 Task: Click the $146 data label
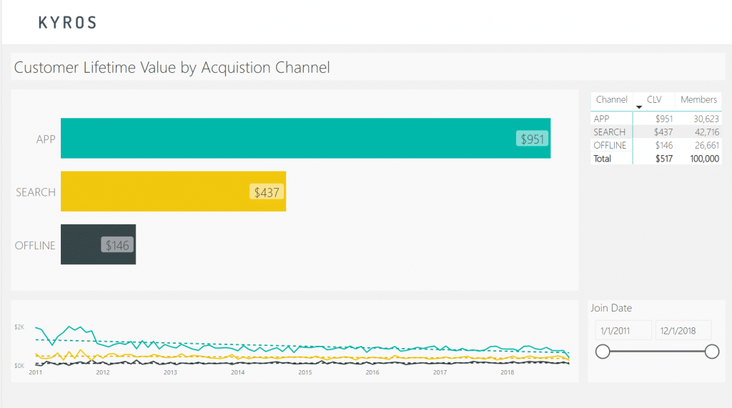coord(117,245)
